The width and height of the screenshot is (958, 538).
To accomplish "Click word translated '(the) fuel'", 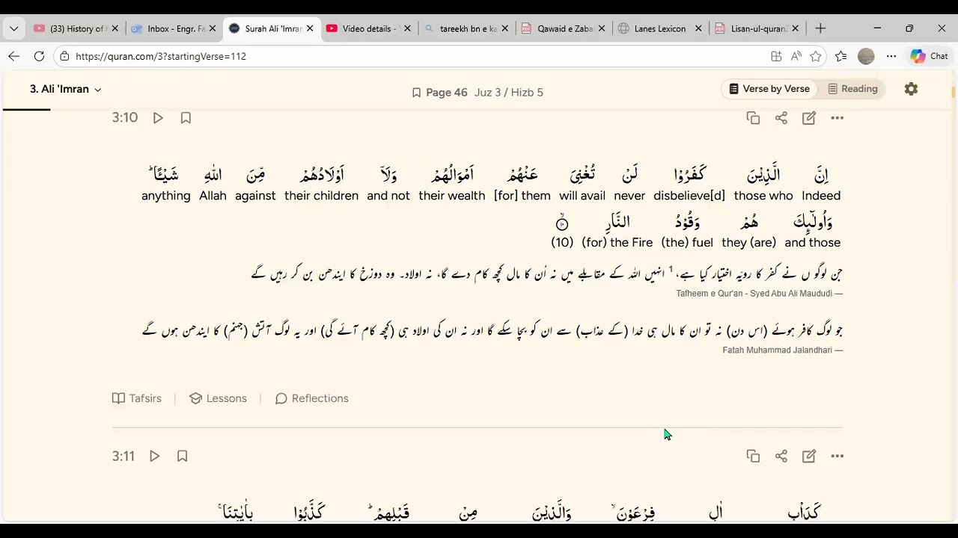I will 687,223.
